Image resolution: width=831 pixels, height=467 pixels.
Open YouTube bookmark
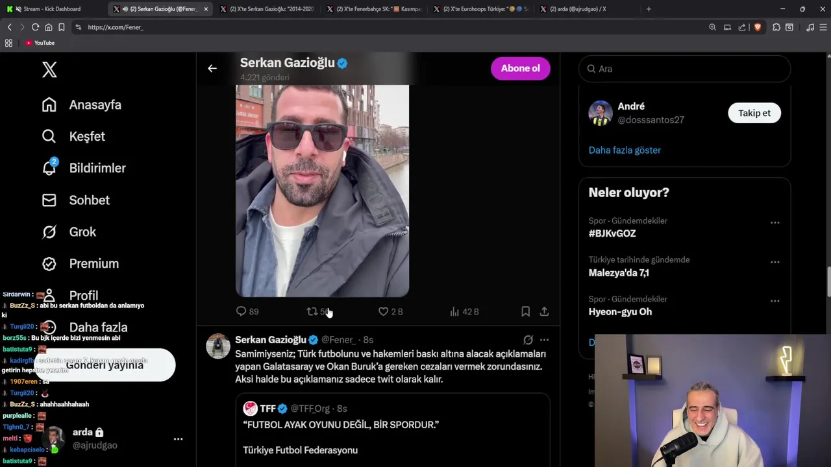pos(40,43)
